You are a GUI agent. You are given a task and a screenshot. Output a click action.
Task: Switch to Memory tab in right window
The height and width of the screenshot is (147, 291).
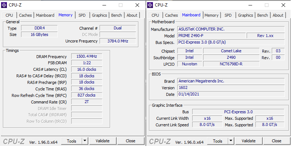pyautogui.click(x=211, y=15)
